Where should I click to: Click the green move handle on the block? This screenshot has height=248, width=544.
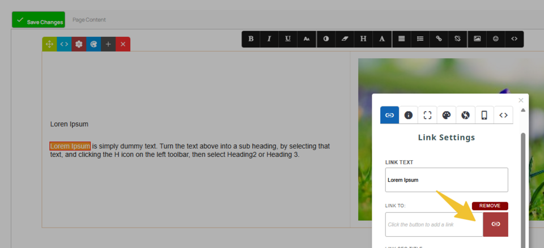(49, 44)
